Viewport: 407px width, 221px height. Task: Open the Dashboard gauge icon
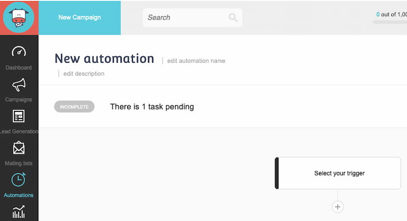point(19,52)
